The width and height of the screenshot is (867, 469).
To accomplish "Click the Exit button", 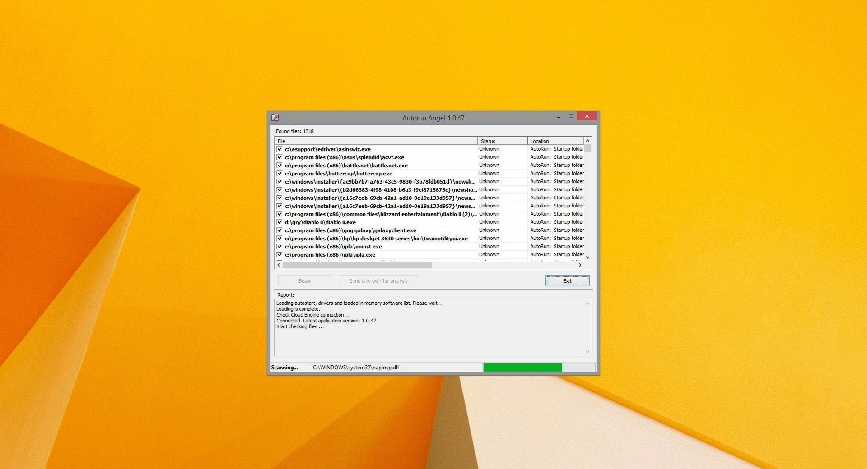I will click(x=567, y=280).
